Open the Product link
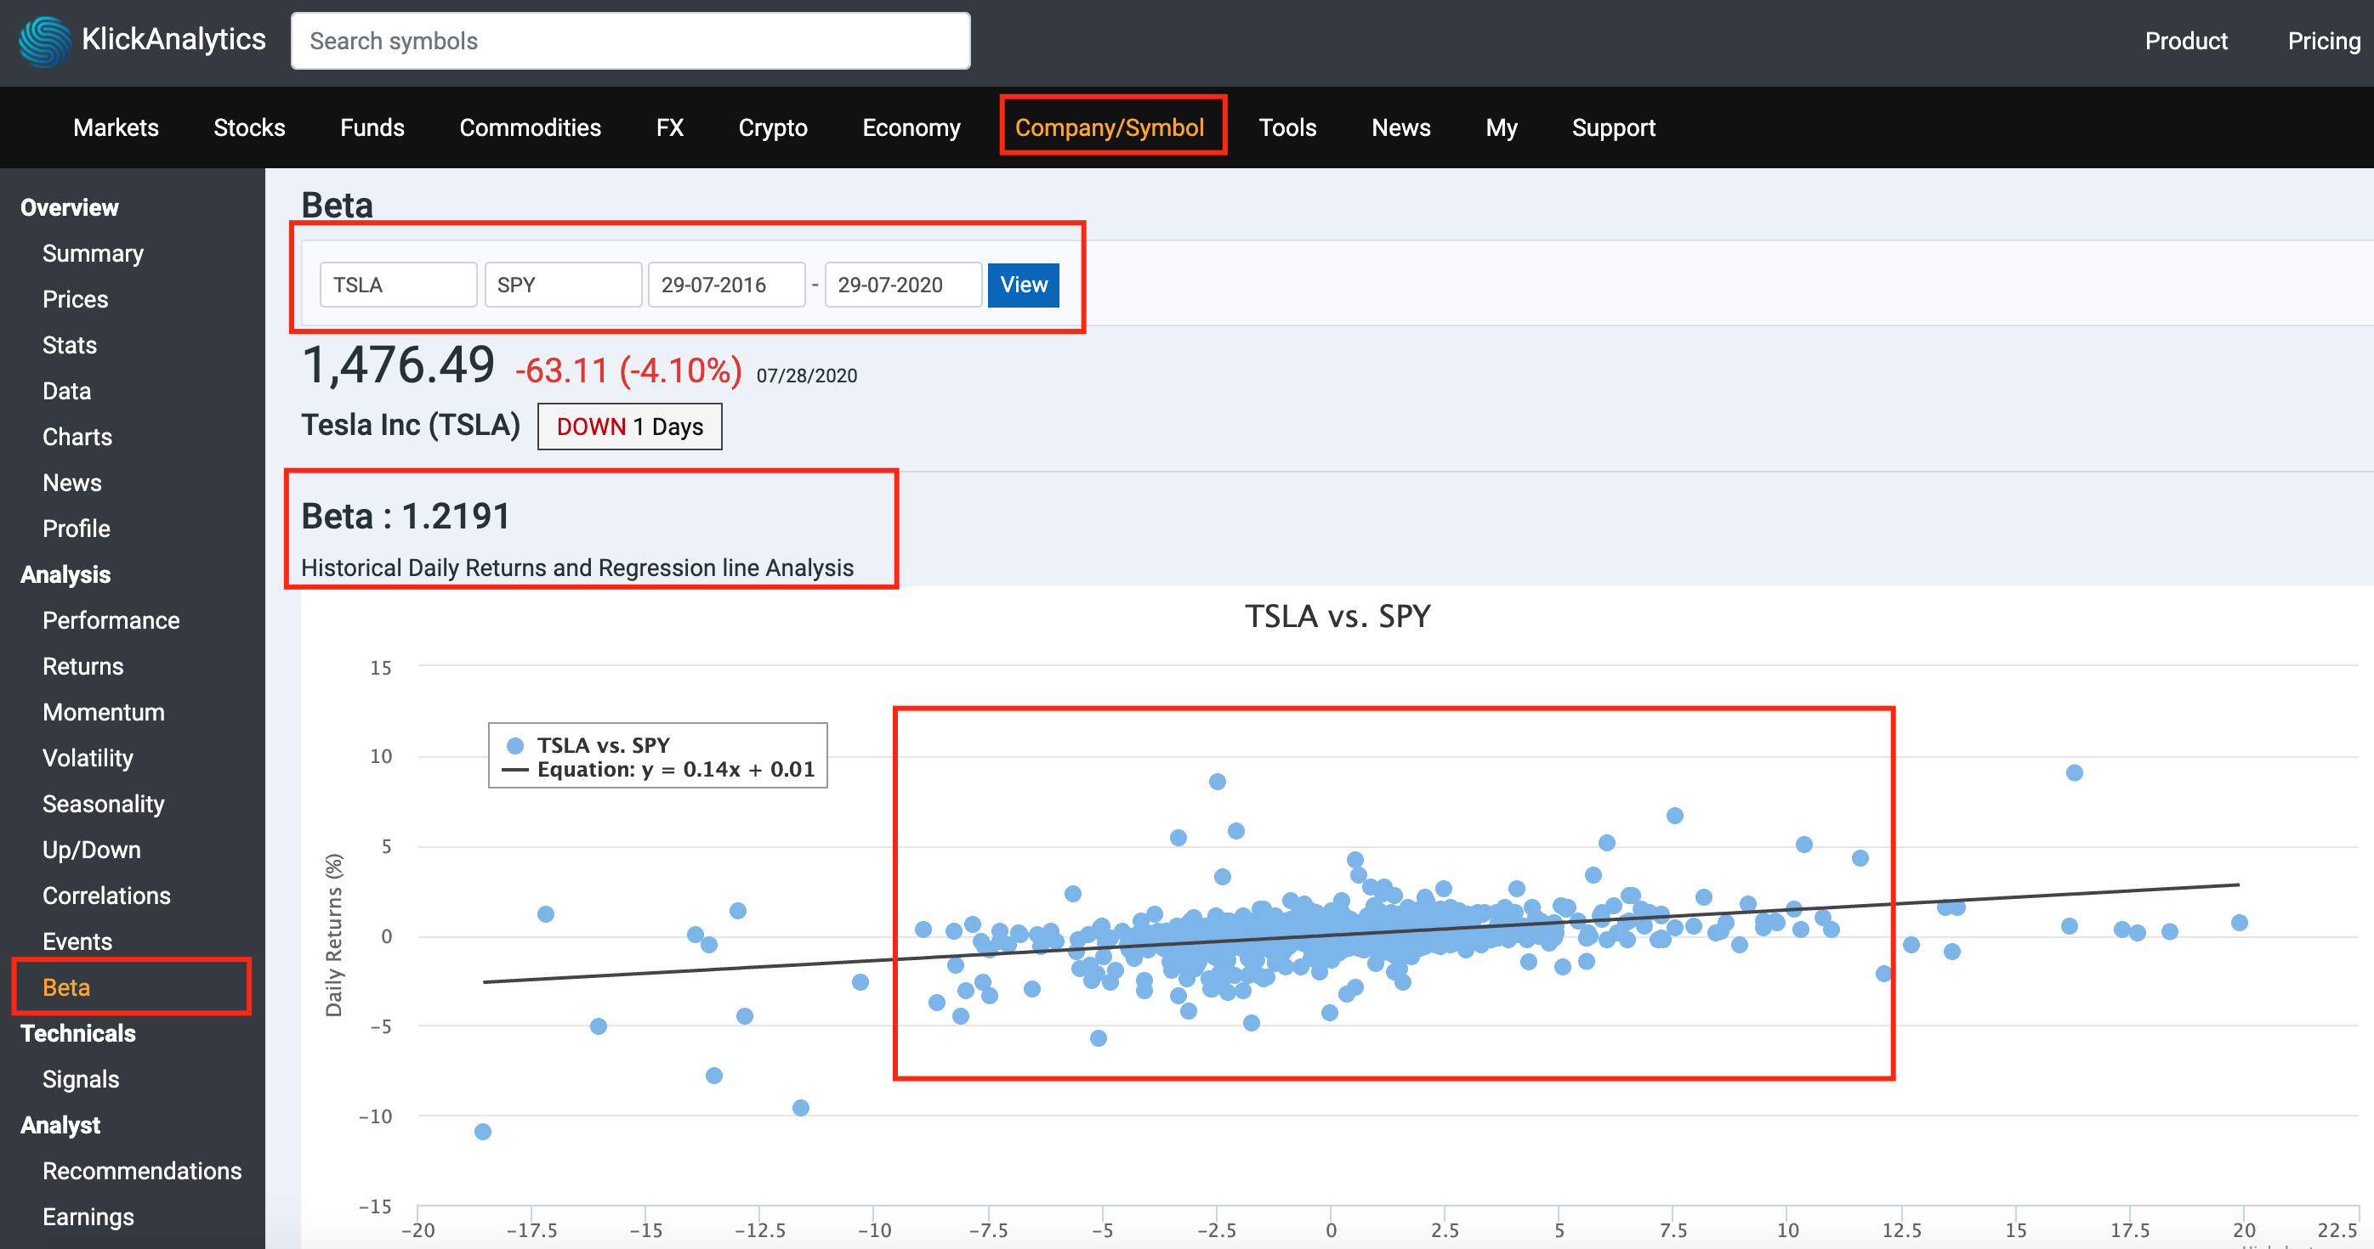The width and height of the screenshot is (2374, 1249). (2185, 41)
